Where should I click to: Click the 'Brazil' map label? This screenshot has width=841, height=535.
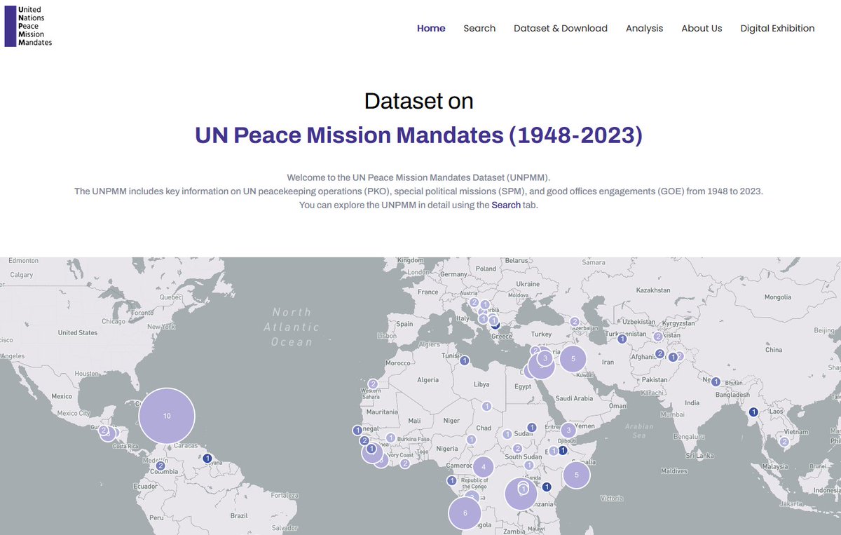click(x=239, y=515)
